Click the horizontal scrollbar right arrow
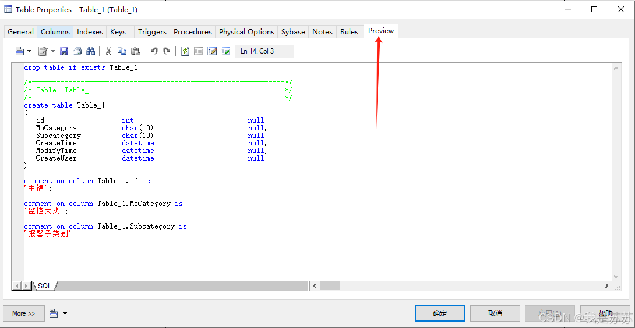The height and width of the screenshot is (328, 635). [x=606, y=286]
